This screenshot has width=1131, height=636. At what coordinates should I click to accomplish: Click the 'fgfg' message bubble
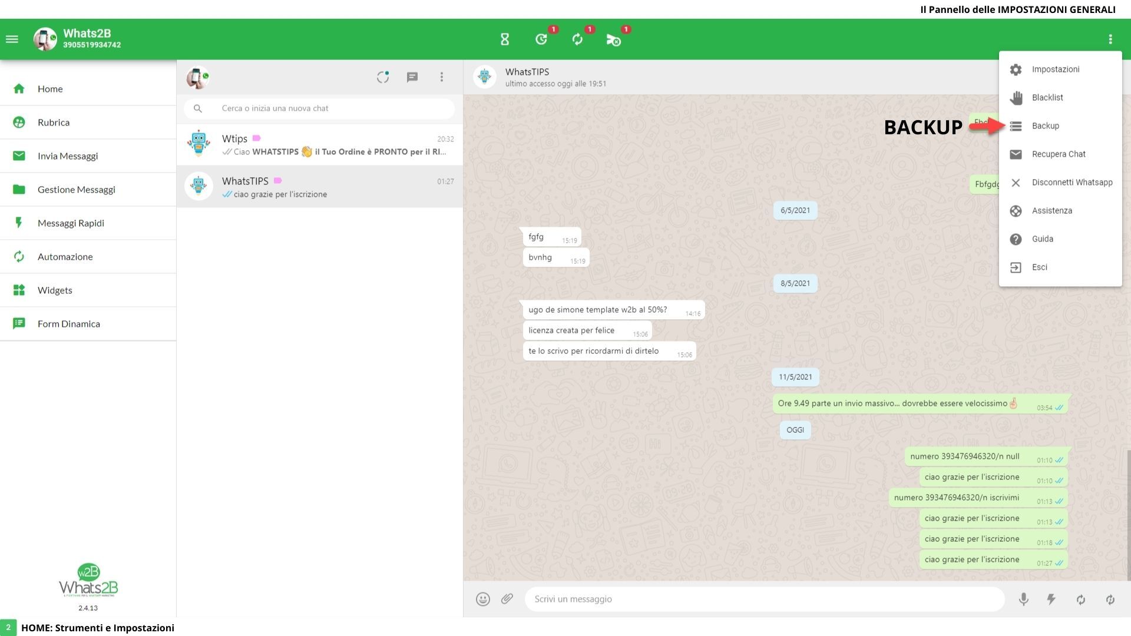click(x=551, y=237)
